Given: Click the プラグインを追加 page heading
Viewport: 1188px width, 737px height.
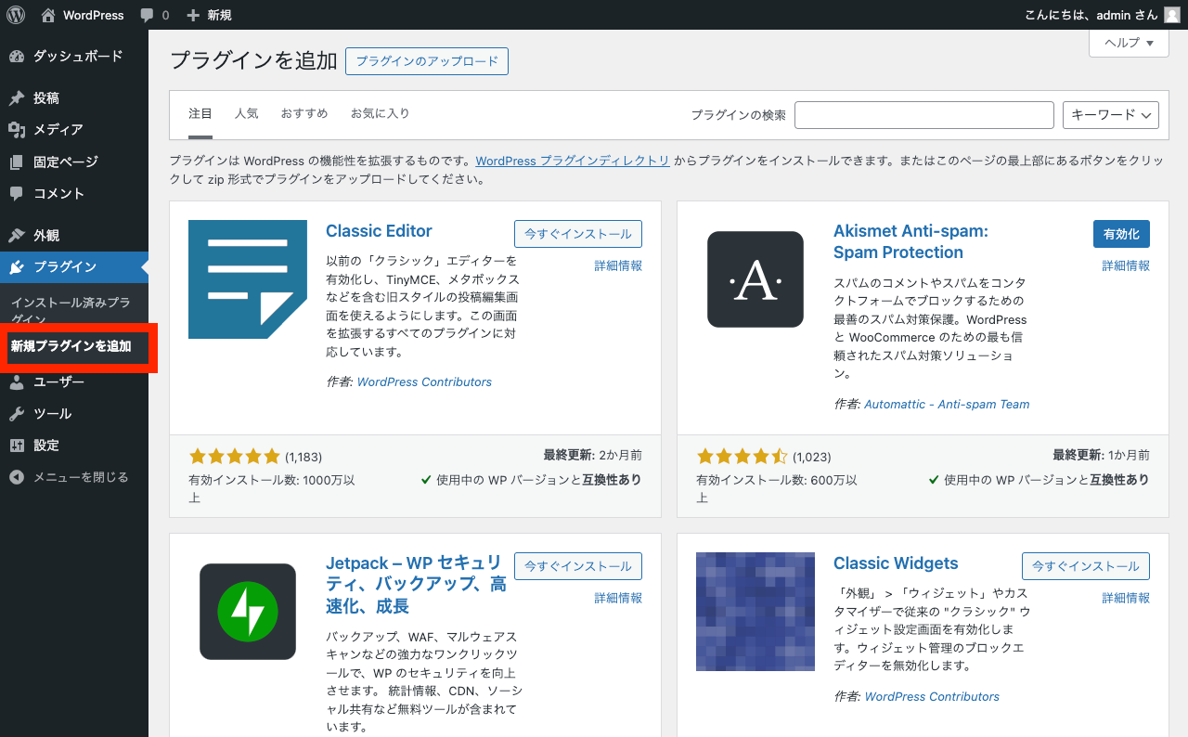Looking at the screenshot, I should tap(253, 61).
